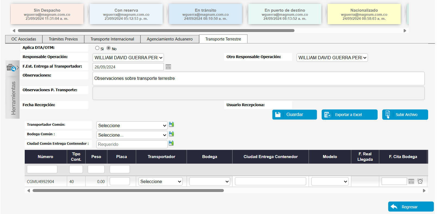Switch to the Agenciamiento Aduanero tab
The height and width of the screenshot is (214, 439).
[x=170, y=39]
